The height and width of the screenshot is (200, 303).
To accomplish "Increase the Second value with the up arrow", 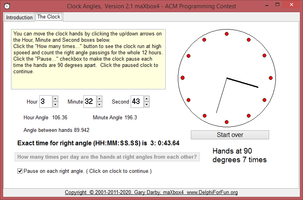I will click(147, 99).
